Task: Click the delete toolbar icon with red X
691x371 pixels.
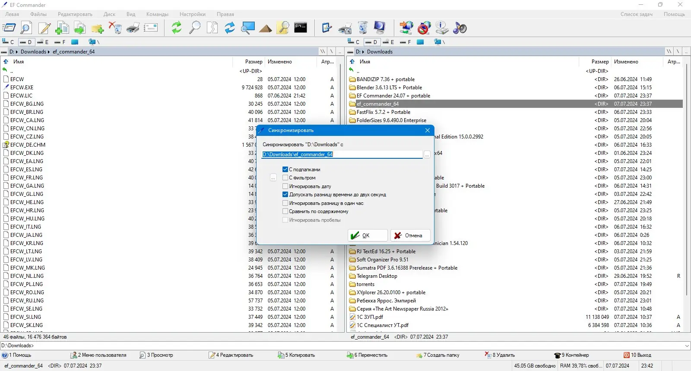Action: (x=115, y=28)
